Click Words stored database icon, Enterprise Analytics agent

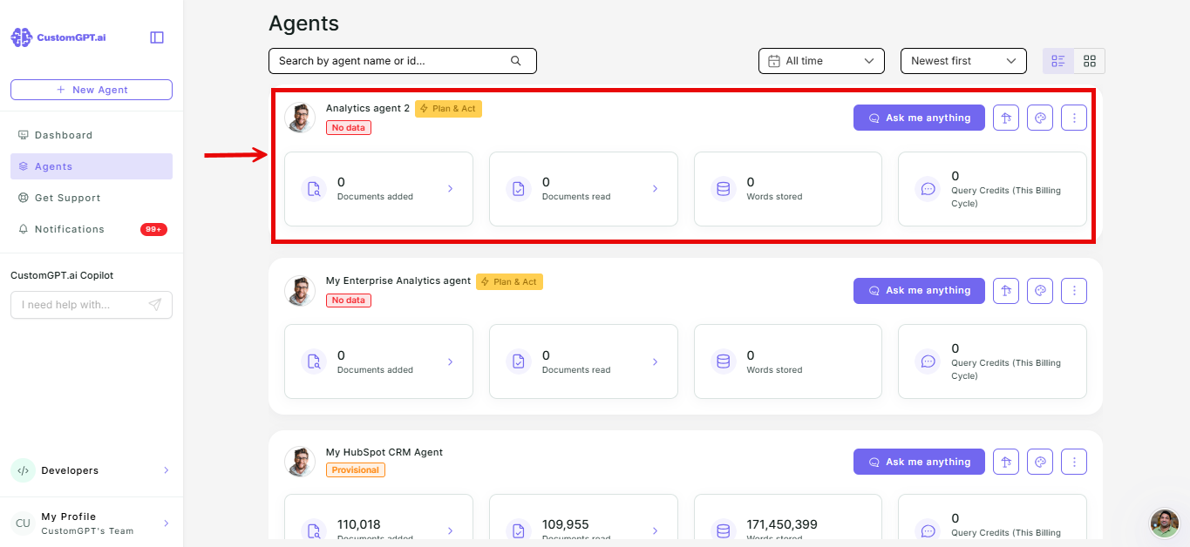pos(723,361)
